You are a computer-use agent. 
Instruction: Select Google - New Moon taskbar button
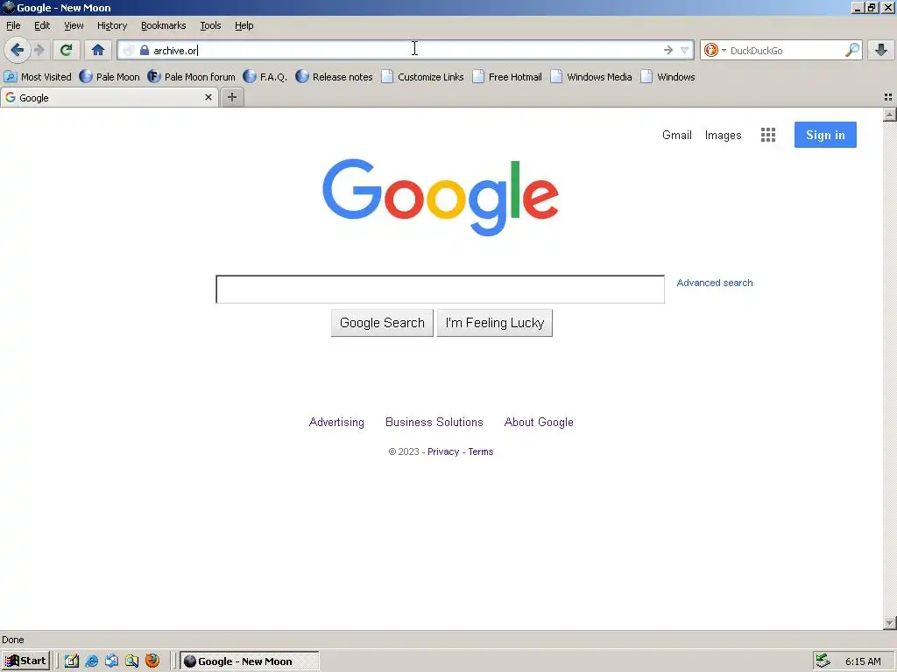pos(250,661)
